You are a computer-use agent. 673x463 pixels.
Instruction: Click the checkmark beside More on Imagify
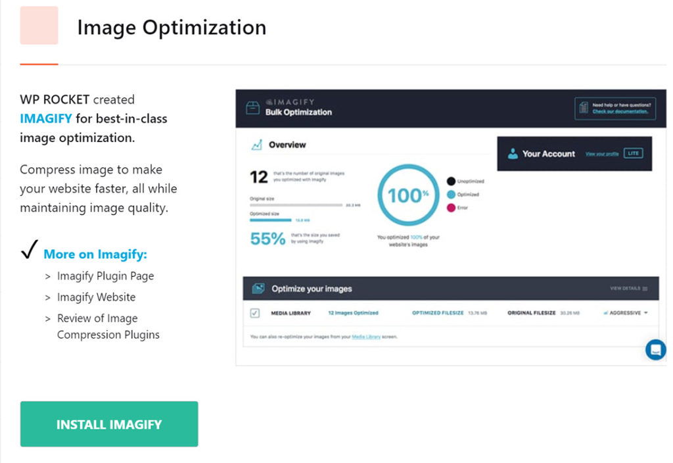click(x=30, y=249)
